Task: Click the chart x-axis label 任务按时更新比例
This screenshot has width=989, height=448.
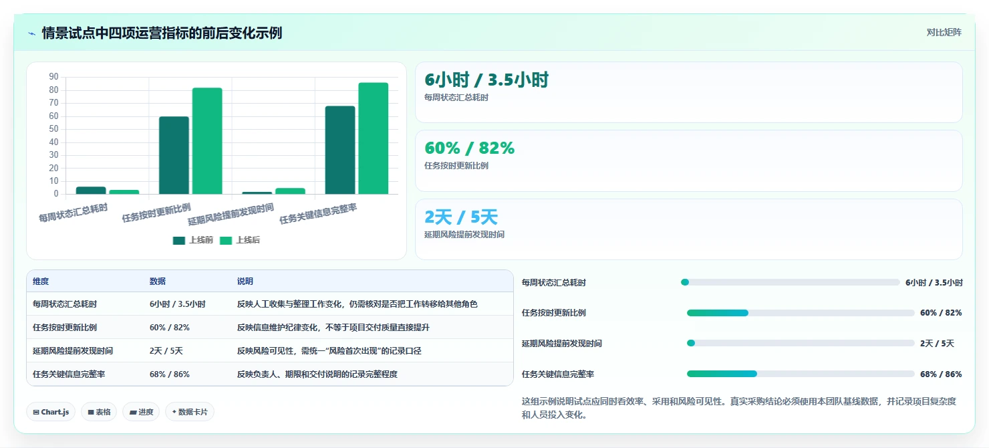Action: point(156,212)
